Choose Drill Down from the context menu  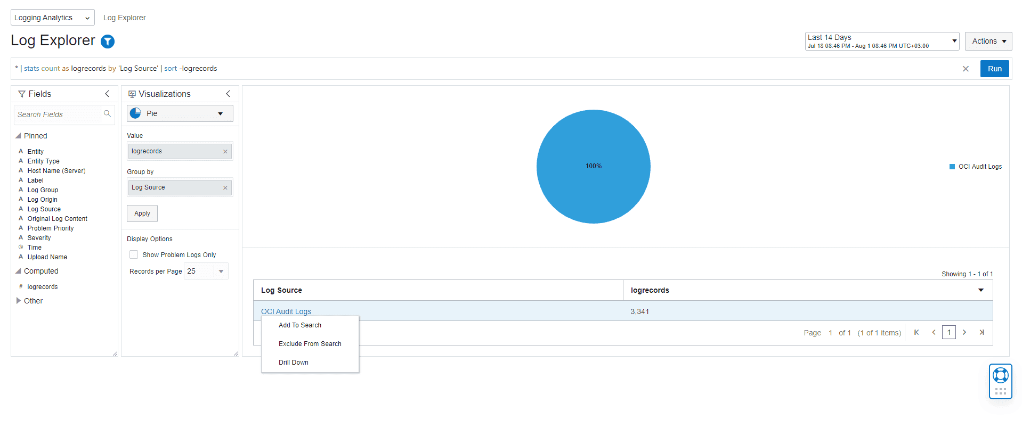294,363
